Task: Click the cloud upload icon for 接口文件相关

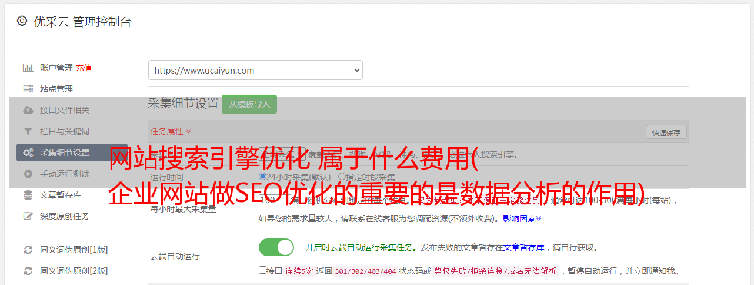Action: tap(28, 110)
